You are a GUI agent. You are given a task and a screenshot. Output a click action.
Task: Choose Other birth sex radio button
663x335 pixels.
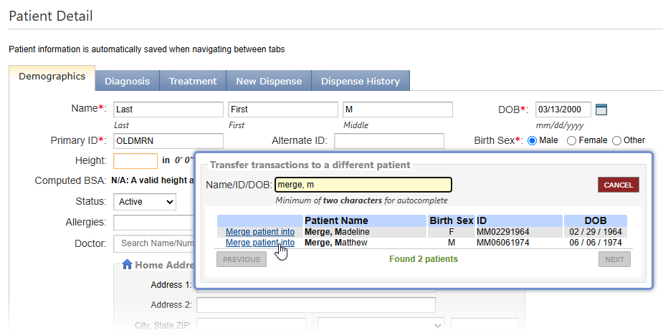pos(616,140)
